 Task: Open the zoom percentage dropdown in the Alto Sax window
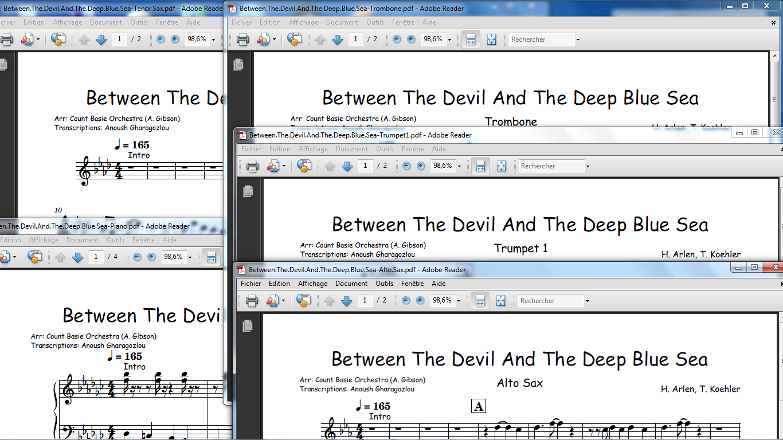pyautogui.click(x=459, y=301)
